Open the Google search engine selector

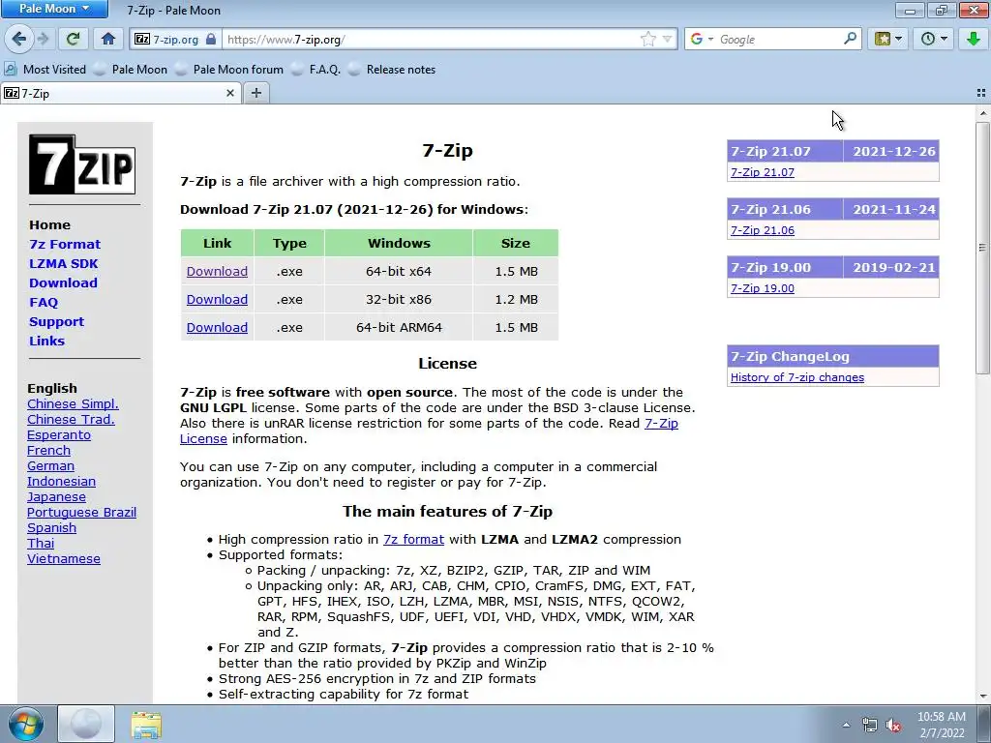tap(702, 39)
